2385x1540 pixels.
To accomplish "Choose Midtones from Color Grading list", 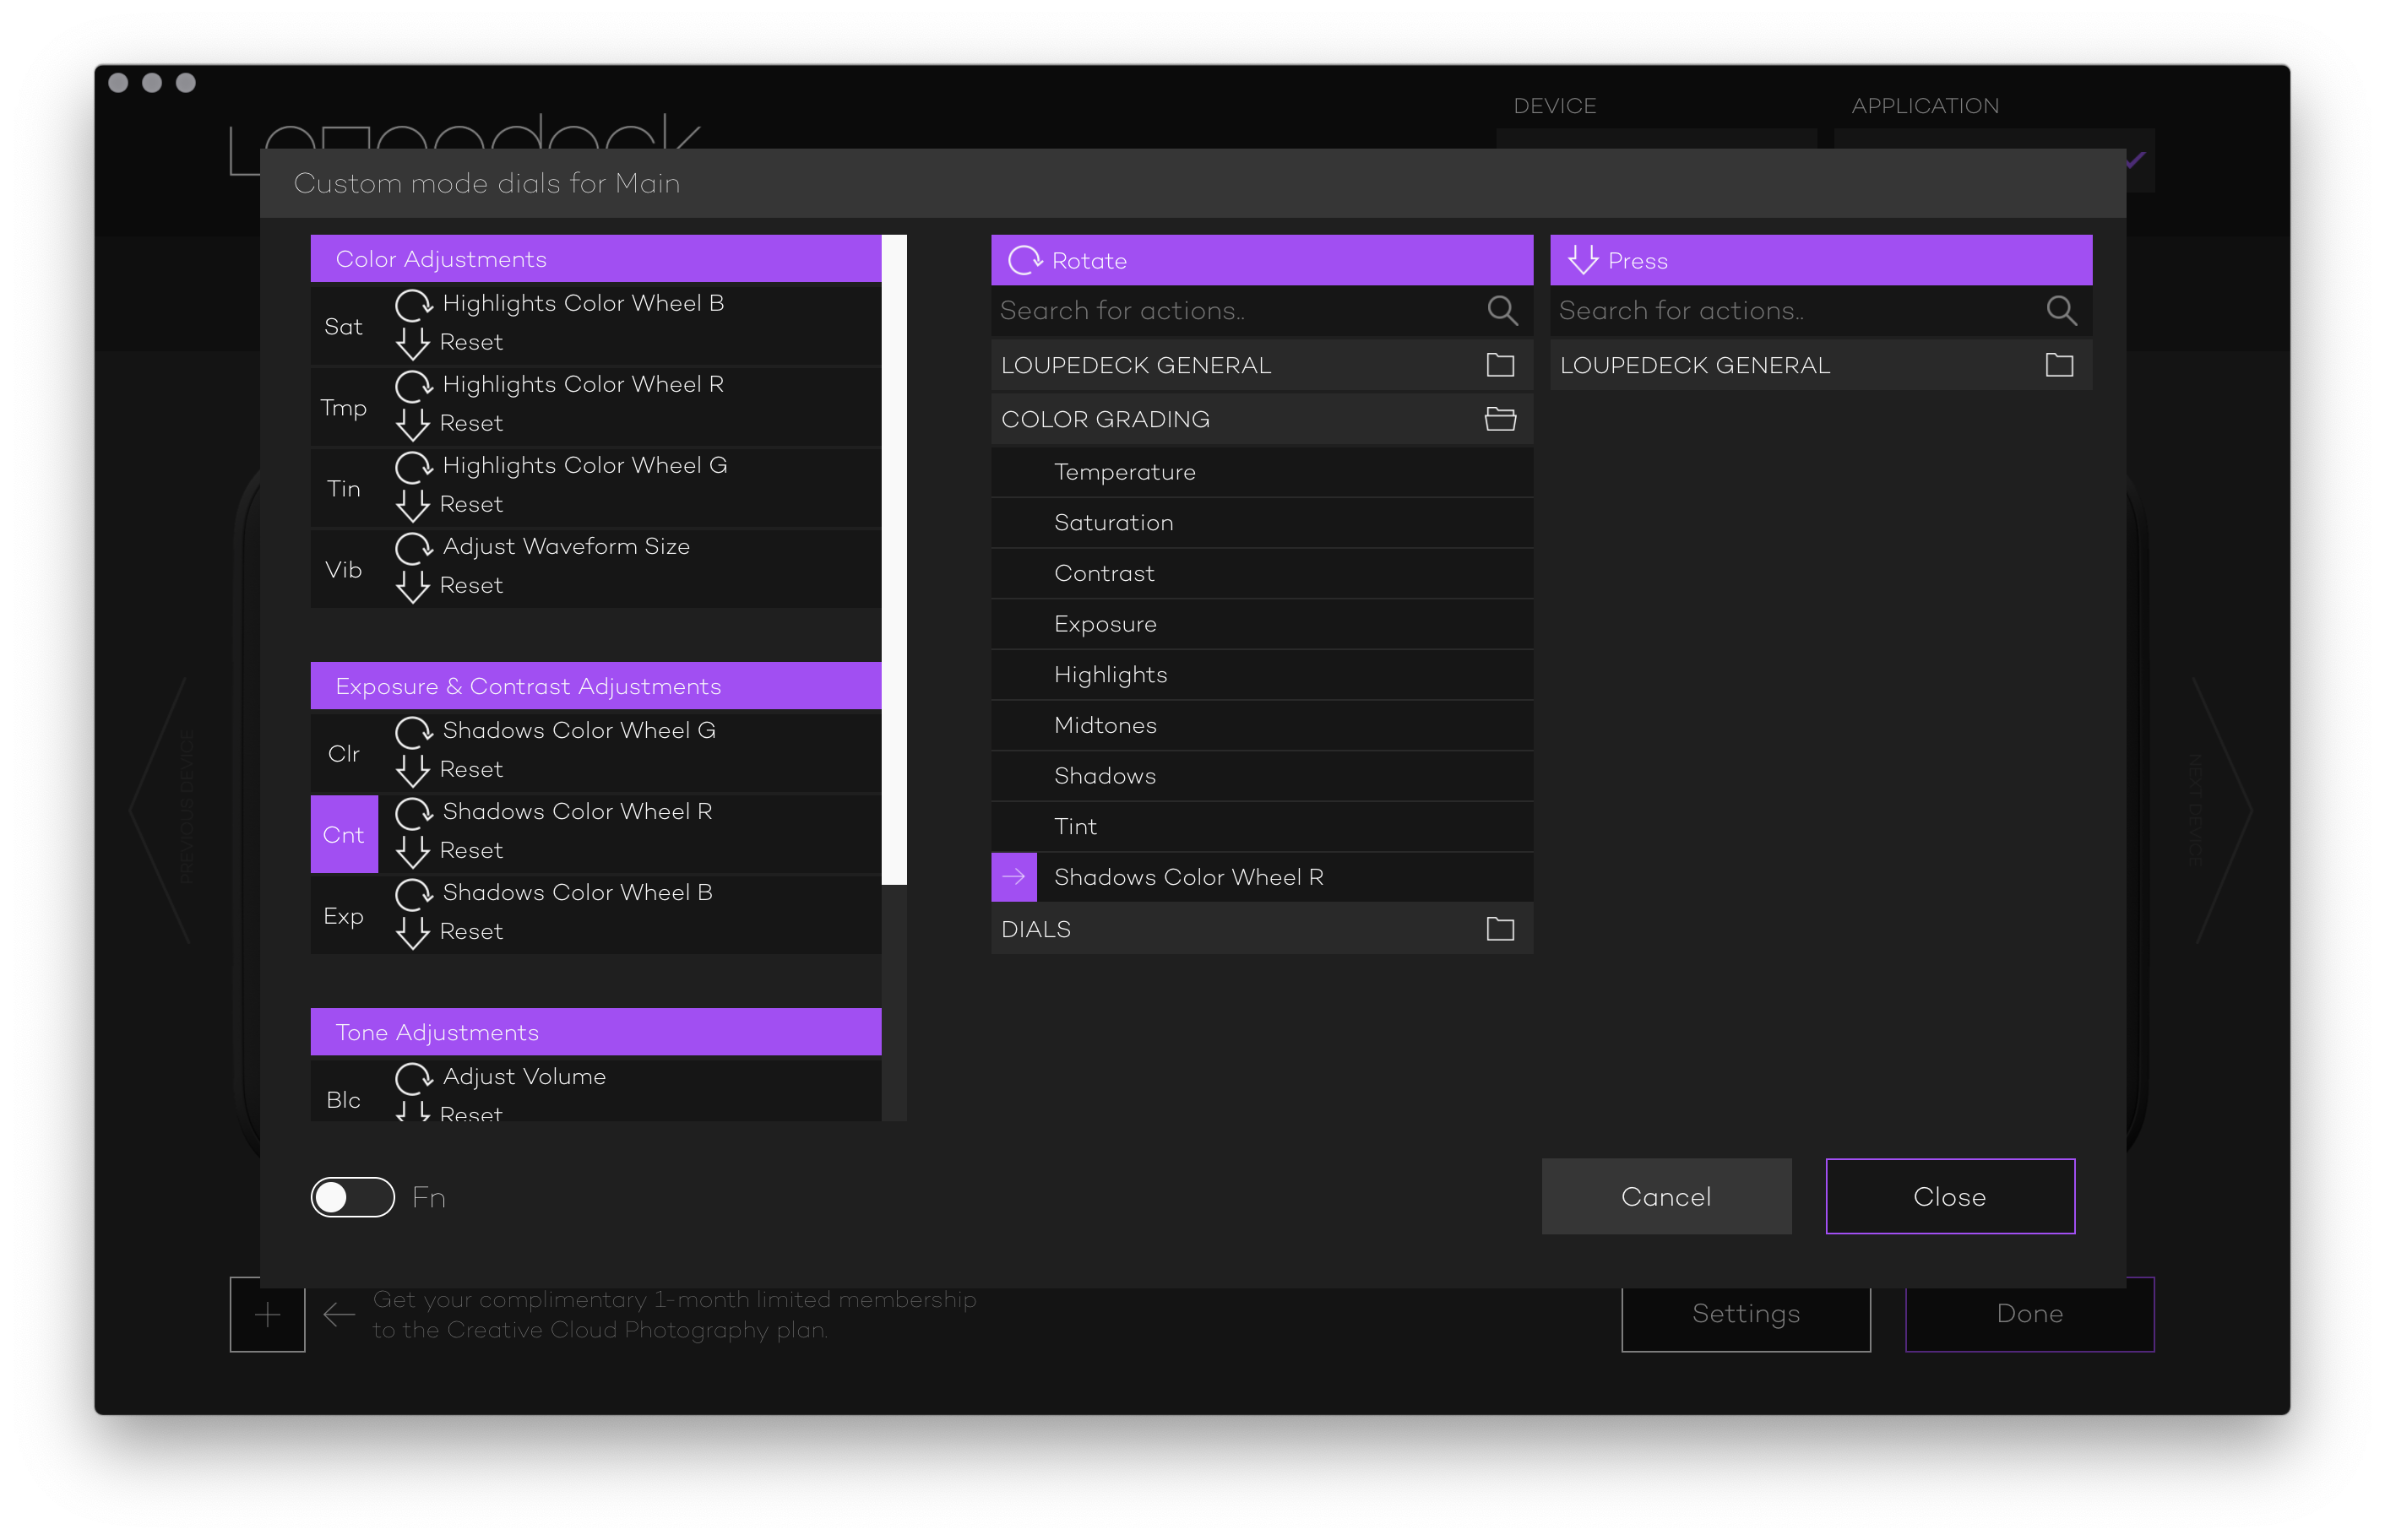I will 1105,725.
